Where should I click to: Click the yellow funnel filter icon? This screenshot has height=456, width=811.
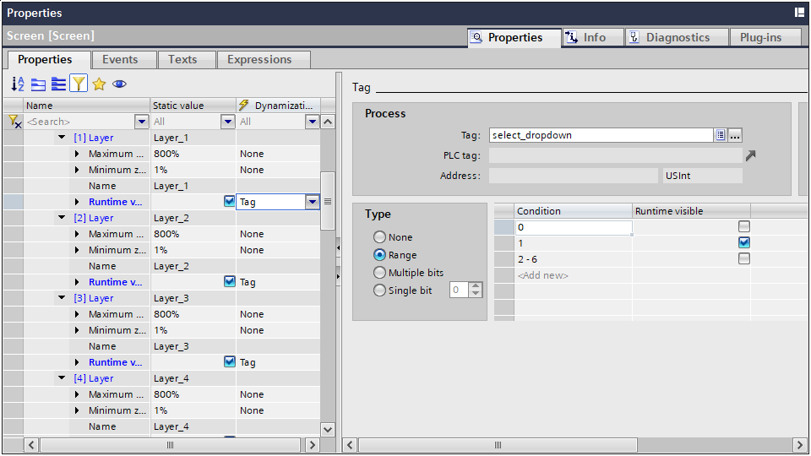pos(79,84)
